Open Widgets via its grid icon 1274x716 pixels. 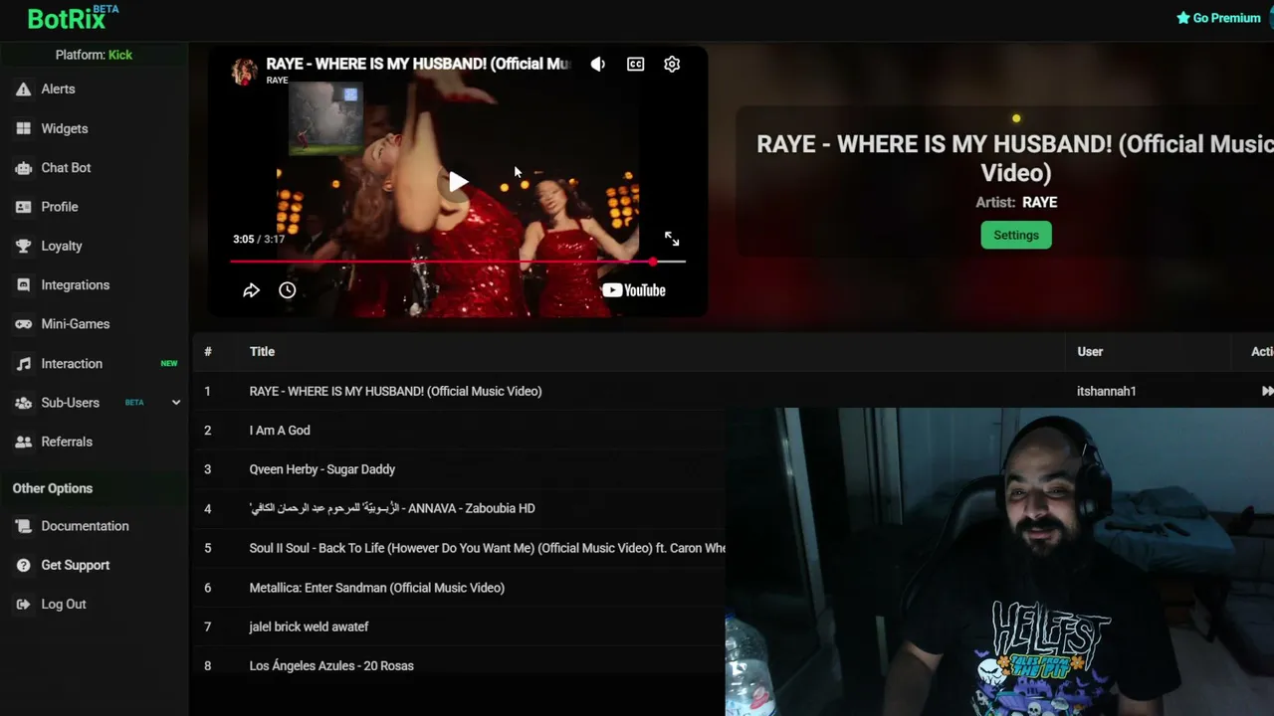(23, 128)
